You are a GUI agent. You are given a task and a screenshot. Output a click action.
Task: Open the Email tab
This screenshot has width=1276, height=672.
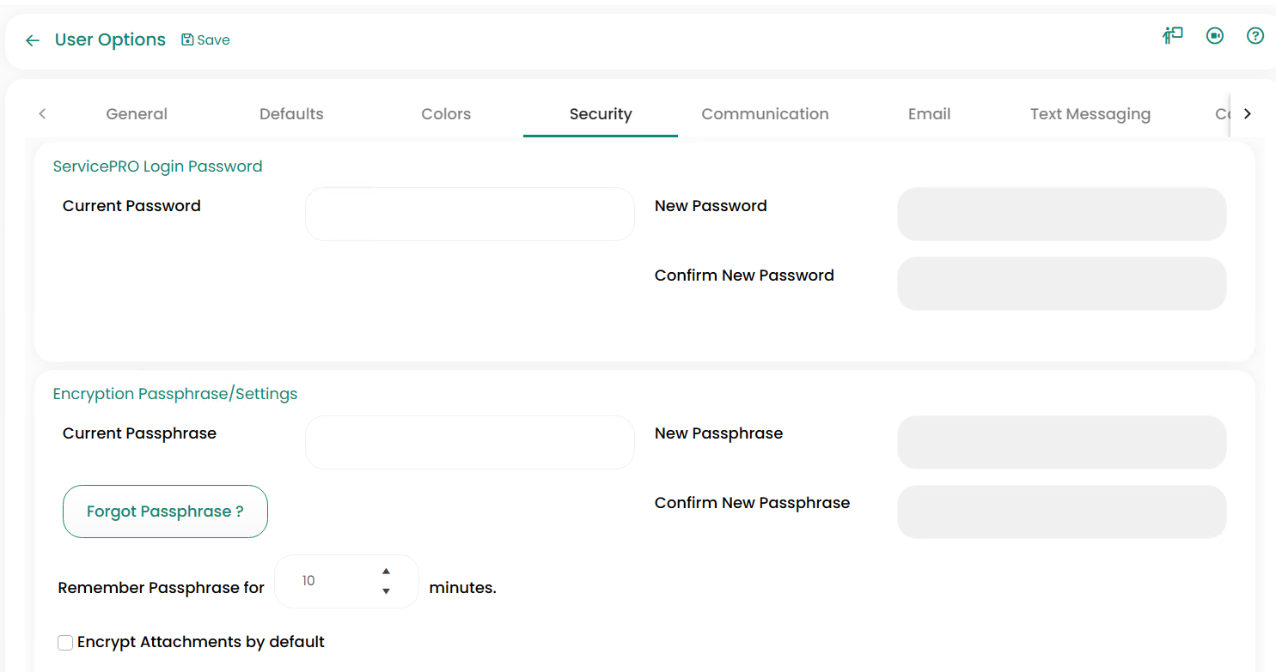pyautogui.click(x=929, y=114)
